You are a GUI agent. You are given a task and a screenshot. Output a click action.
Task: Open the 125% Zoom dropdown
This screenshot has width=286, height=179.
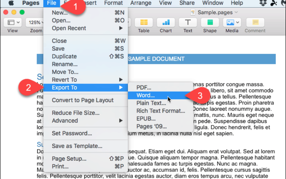(x=35, y=22)
